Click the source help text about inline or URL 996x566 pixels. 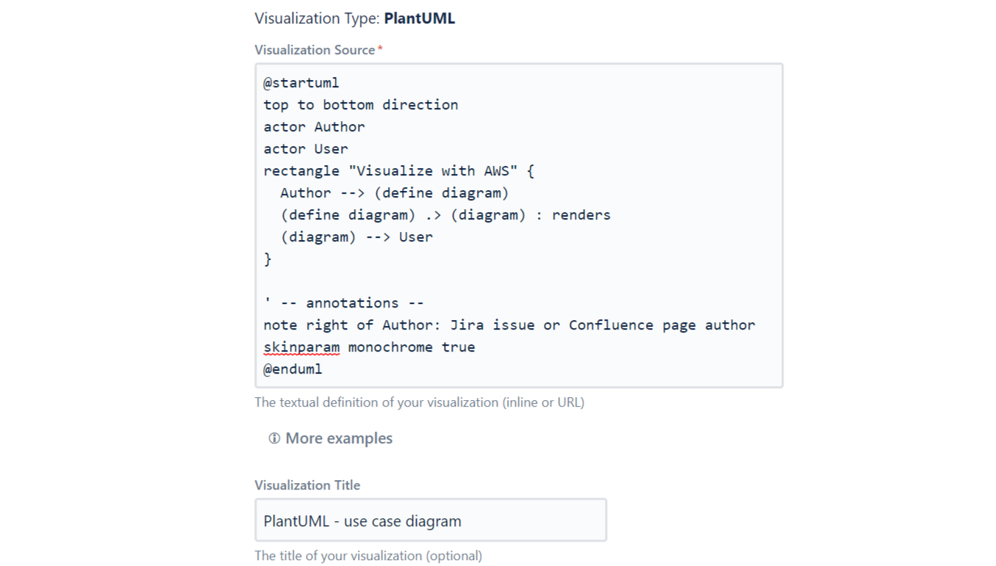pyautogui.click(x=419, y=402)
